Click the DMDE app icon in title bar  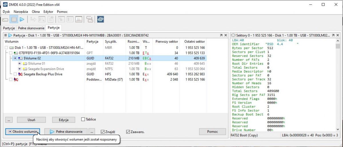pos(5,5)
